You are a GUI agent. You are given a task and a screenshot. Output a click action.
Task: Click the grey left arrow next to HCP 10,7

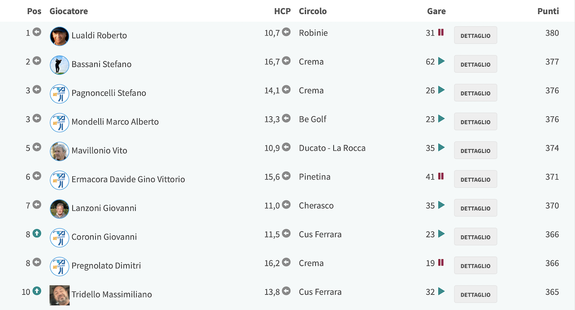286,32
